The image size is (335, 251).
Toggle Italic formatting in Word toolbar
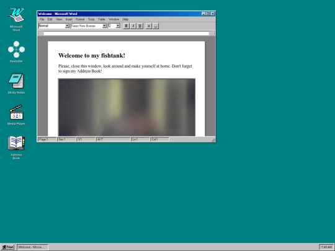pos(133,26)
